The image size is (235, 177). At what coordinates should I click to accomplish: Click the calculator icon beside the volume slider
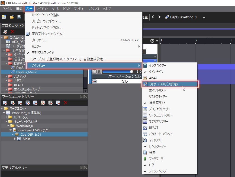click(x=99, y=72)
